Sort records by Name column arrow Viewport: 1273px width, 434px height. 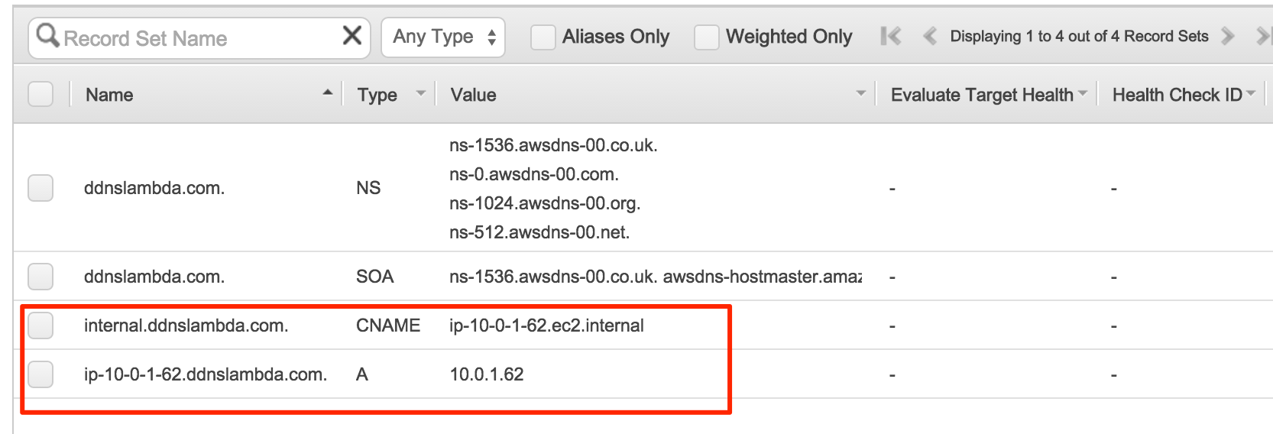point(328,92)
